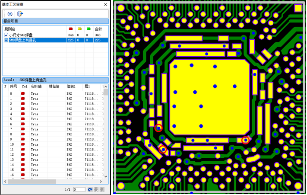Close the 基本工艺审查 panel
Screen dimensions: 307x195
point(105,4)
